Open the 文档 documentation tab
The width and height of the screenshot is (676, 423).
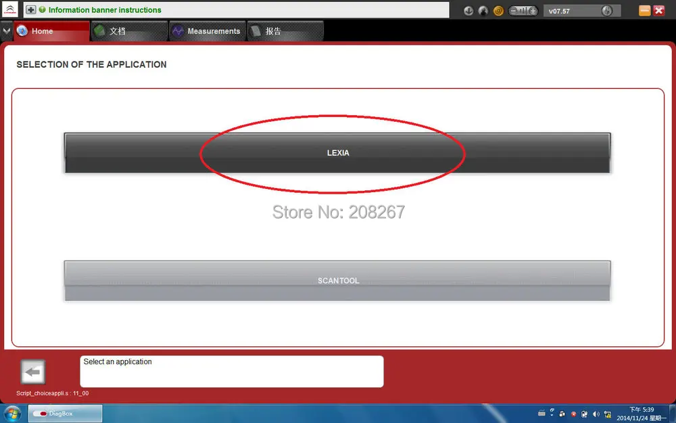click(129, 31)
